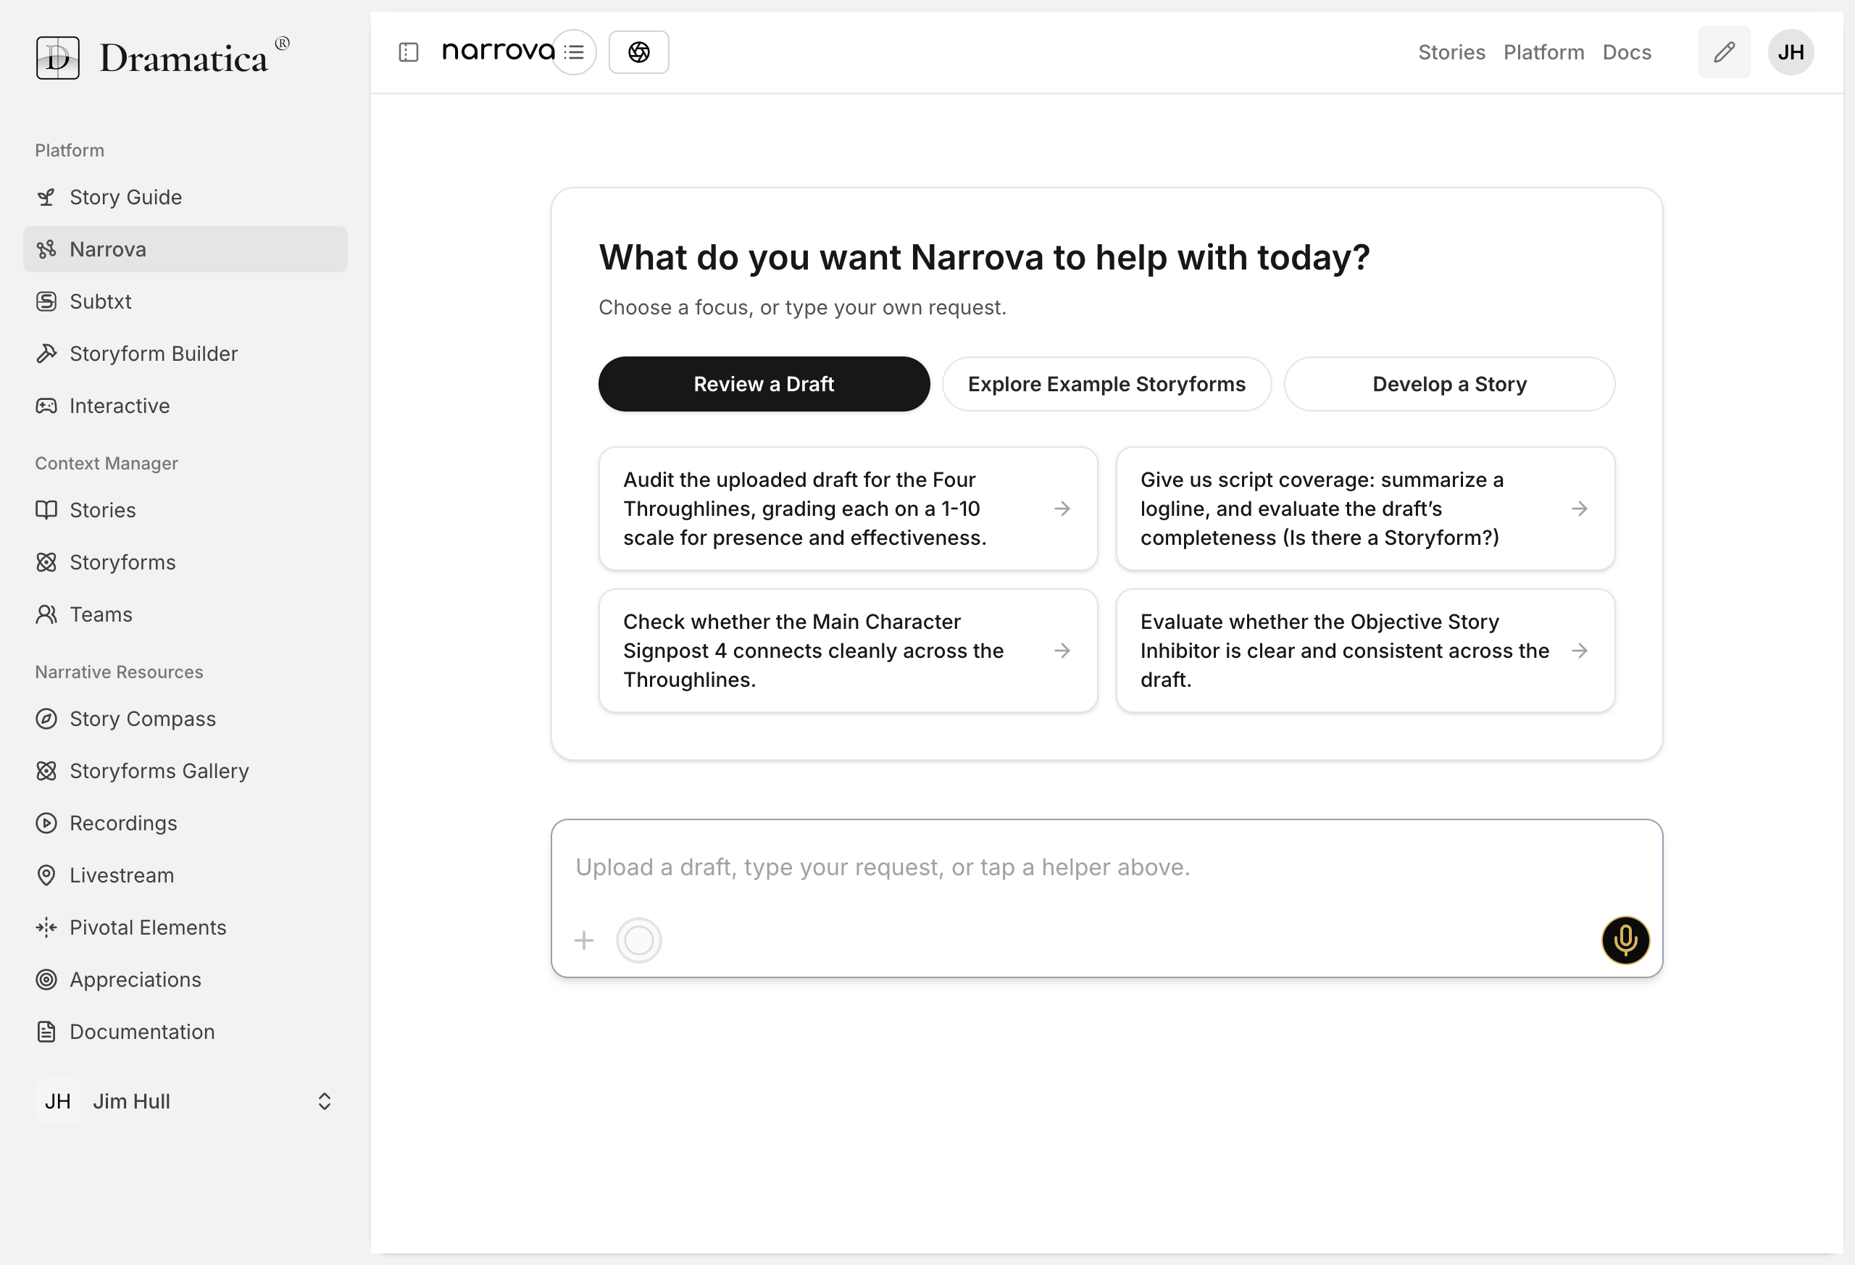Open the Subtxt tool from the sidebar
Image resolution: width=1855 pixels, height=1265 pixels.
point(101,301)
